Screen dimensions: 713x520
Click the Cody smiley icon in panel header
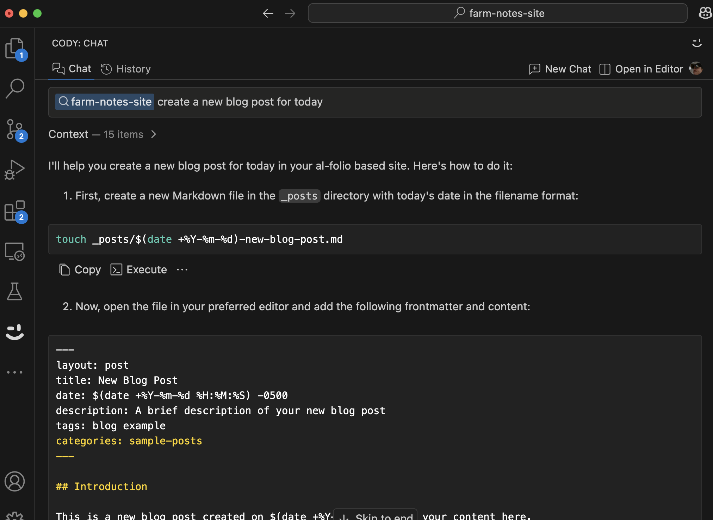coord(697,43)
